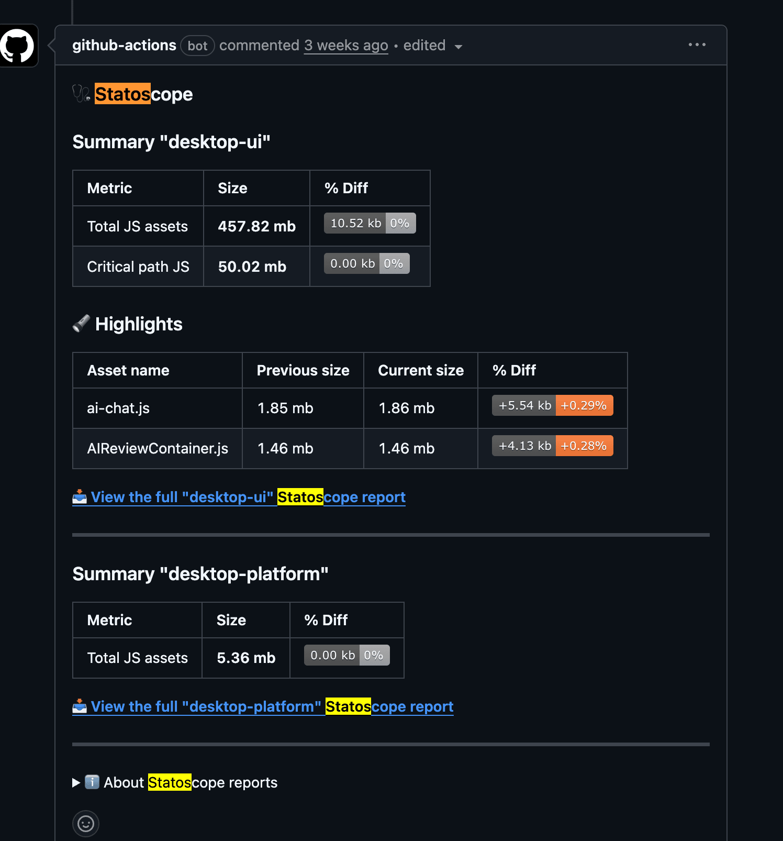
Task: Click the Current size column header
Action: click(421, 370)
